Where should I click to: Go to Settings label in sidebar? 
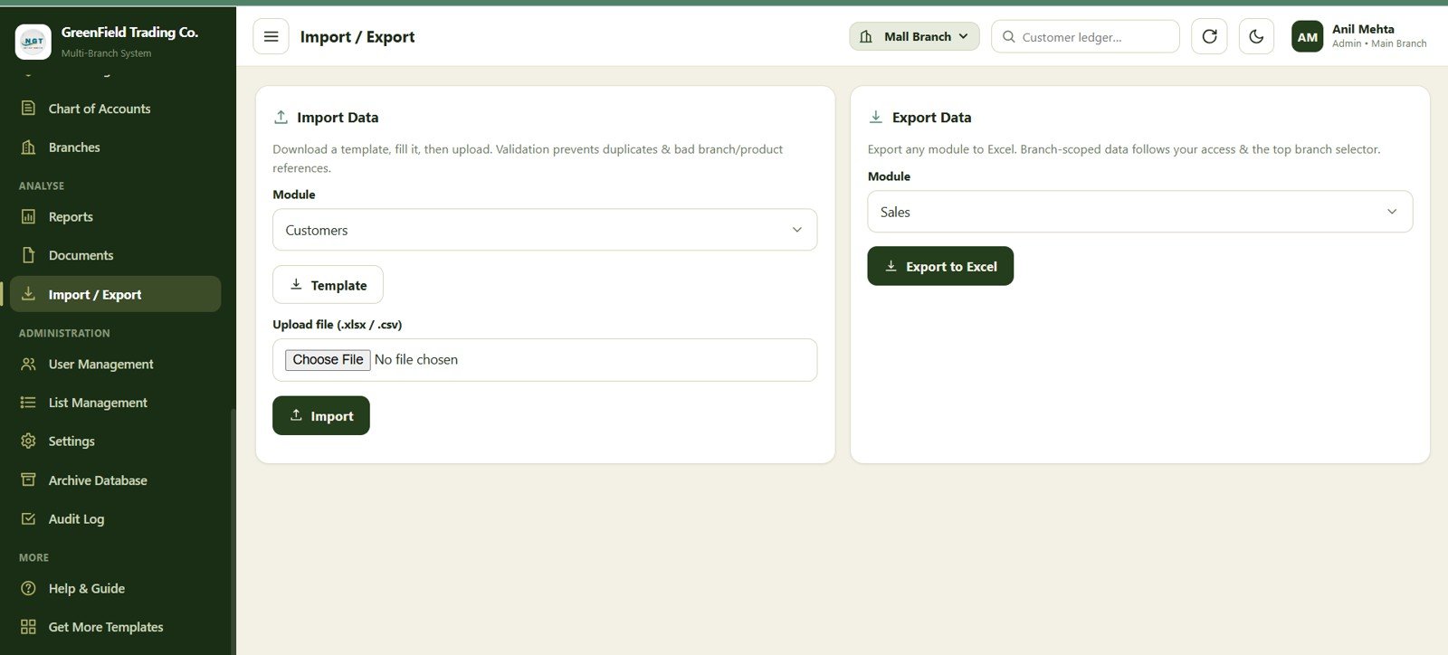71,441
